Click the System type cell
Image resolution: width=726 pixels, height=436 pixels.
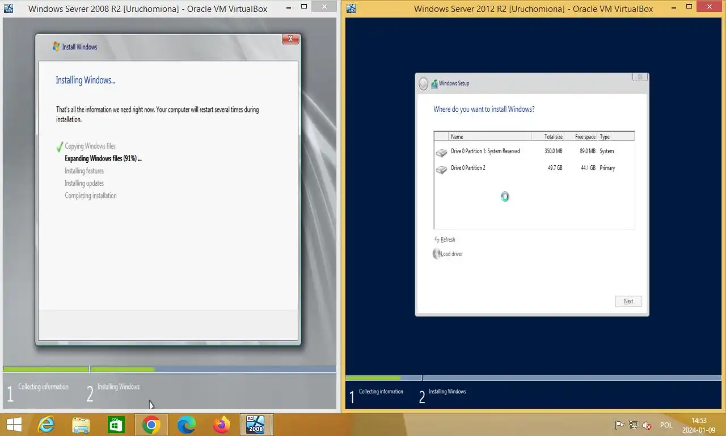(606, 151)
